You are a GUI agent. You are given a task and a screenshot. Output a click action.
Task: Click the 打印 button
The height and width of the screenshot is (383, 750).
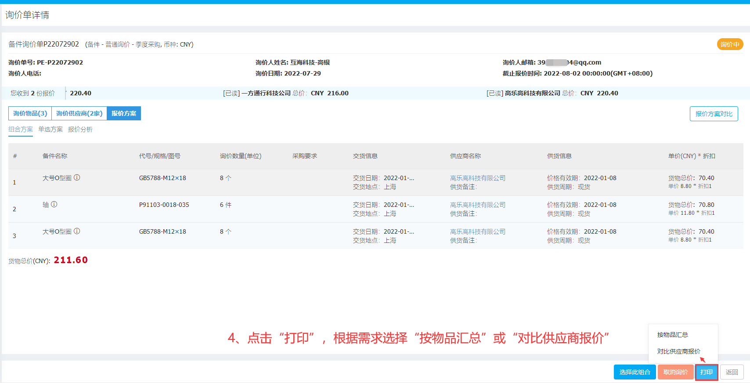point(707,372)
